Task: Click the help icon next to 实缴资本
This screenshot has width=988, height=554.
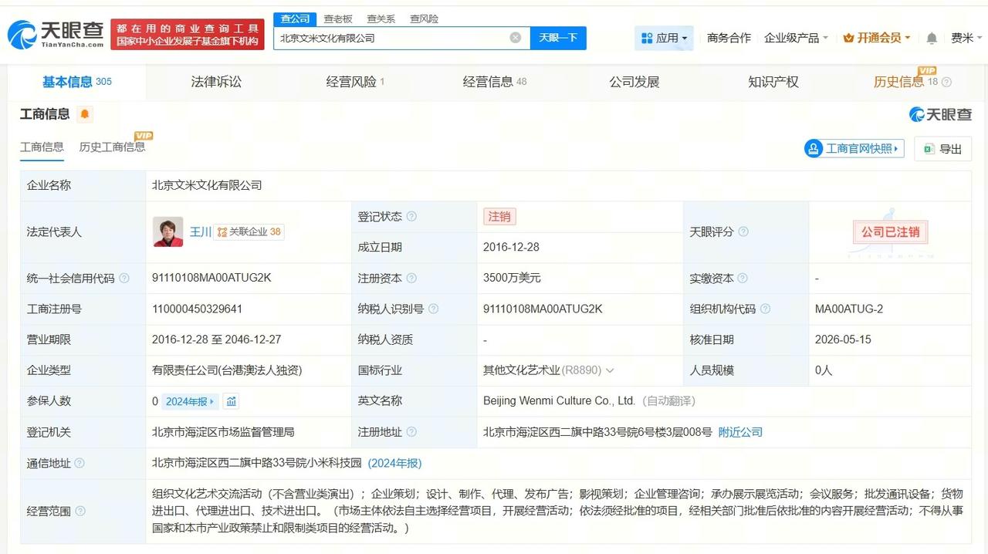Action: pyautogui.click(x=742, y=278)
